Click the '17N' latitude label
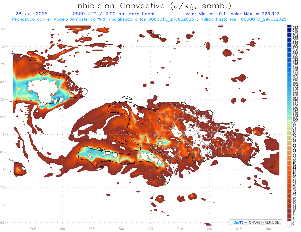Image resolution: width=301 pixels, height=232 pixels. tap(4, 205)
